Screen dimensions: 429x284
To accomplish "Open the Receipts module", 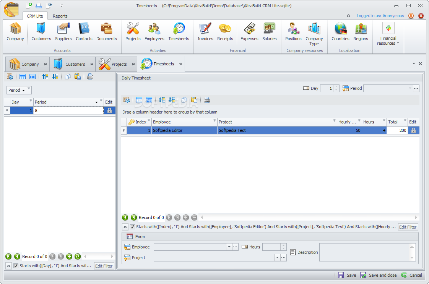I will [x=225, y=32].
